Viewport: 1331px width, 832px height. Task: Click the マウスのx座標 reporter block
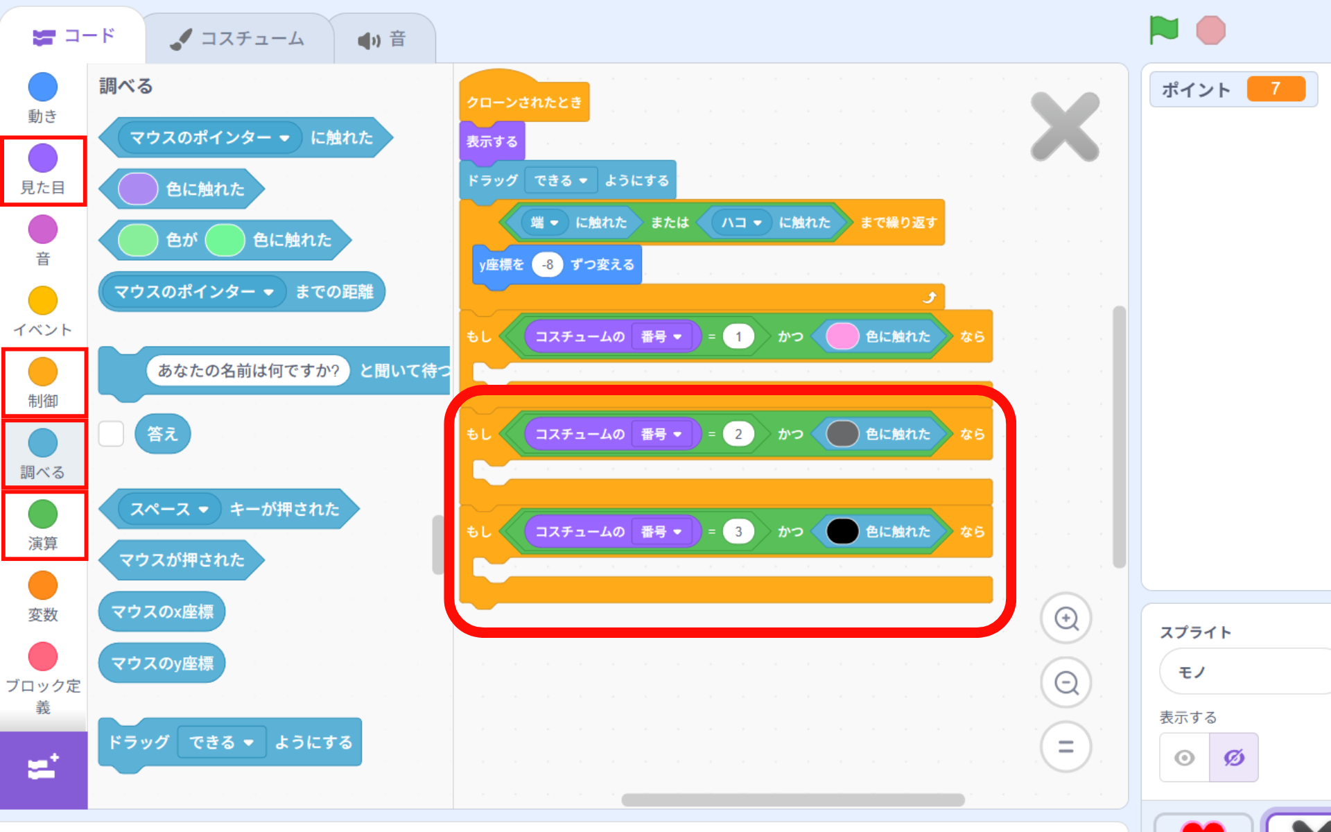162,612
